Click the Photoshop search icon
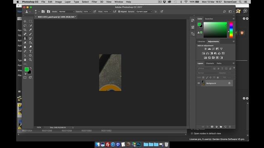 coord(224,12)
